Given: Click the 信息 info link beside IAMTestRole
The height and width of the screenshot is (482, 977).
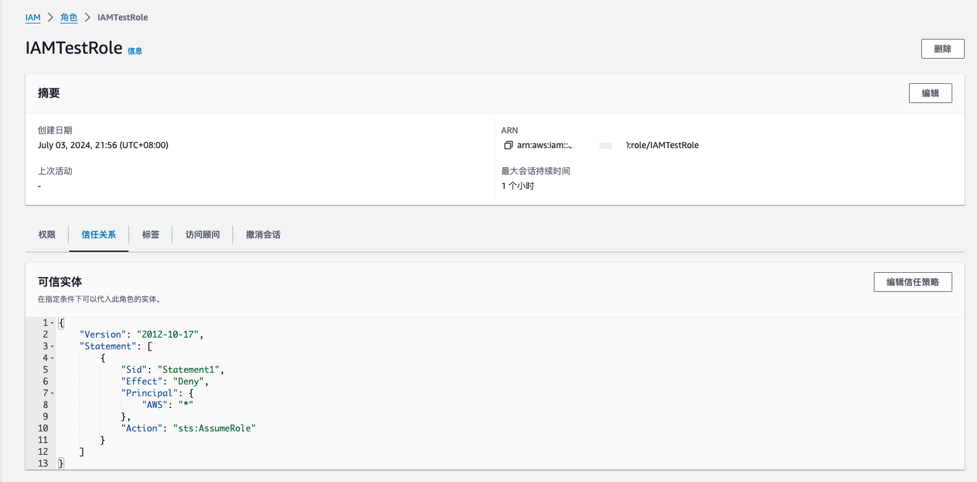Looking at the screenshot, I should pyautogui.click(x=135, y=51).
